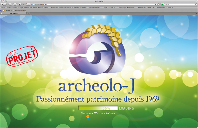This screenshot has width=198, height=128.
Task: Open the 'Super Films' bookmark folder
Action: (x=131, y=8)
